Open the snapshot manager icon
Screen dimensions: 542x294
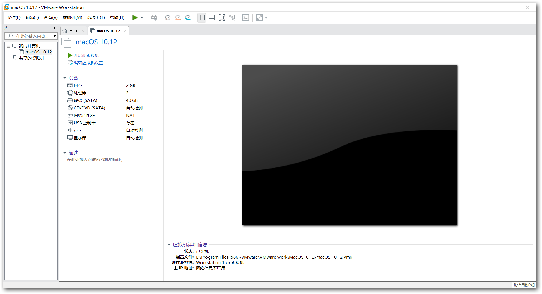point(188,18)
